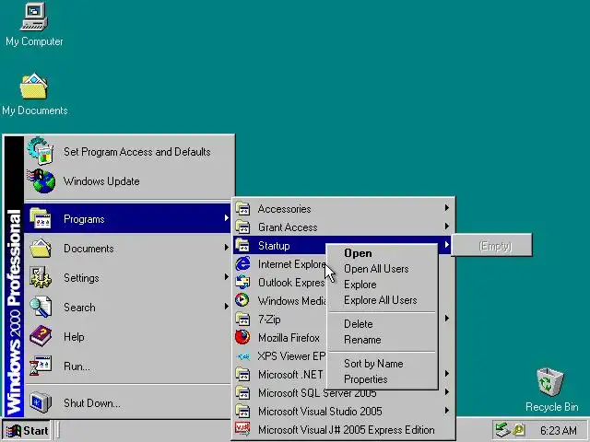The height and width of the screenshot is (442, 590).
Task: Click the Microsoft SQL Server 2005 folder icon
Action: (x=242, y=393)
